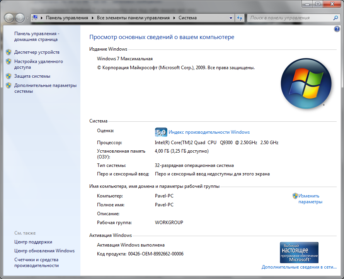Click Активация Windows выполнена text
Viewport: 344px width, 279px height.
(x=131, y=245)
